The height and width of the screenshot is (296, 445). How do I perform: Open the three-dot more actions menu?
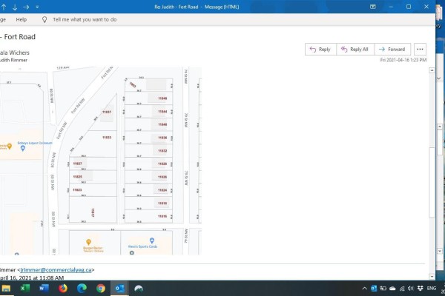pyautogui.click(x=420, y=50)
